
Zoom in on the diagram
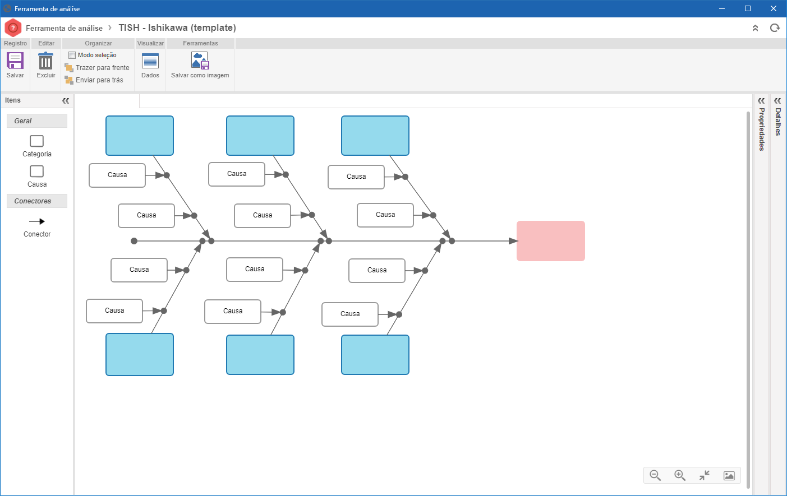tap(680, 475)
